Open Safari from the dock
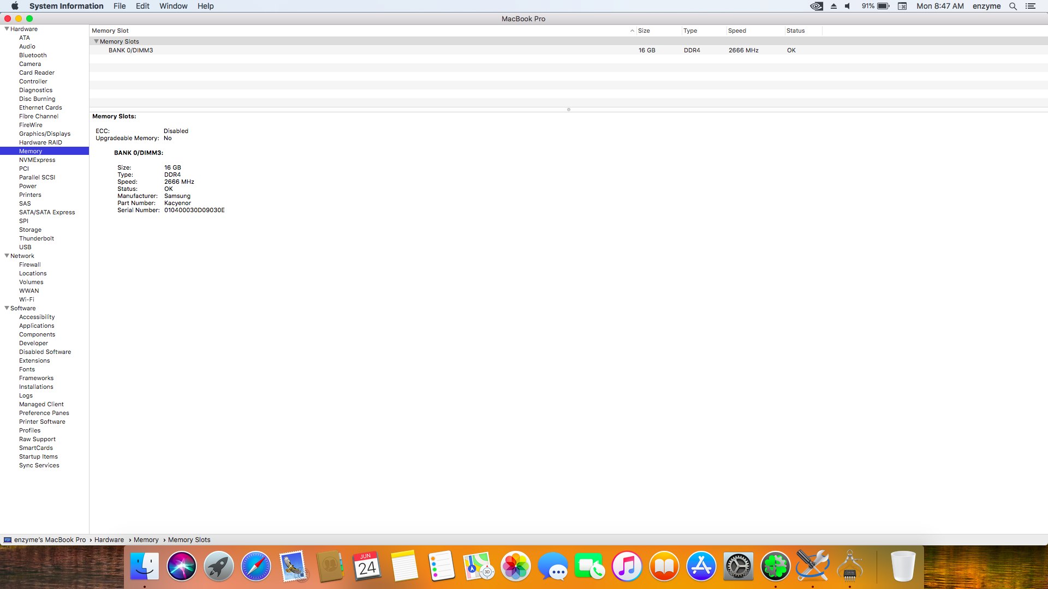This screenshot has width=1048, height=589. (255, 566)
